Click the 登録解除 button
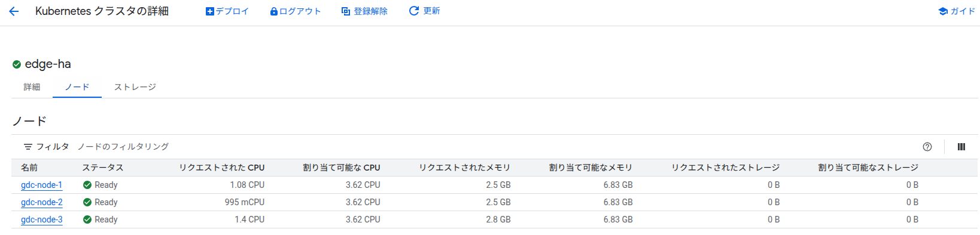980x235 pixels. click(364, 11)
